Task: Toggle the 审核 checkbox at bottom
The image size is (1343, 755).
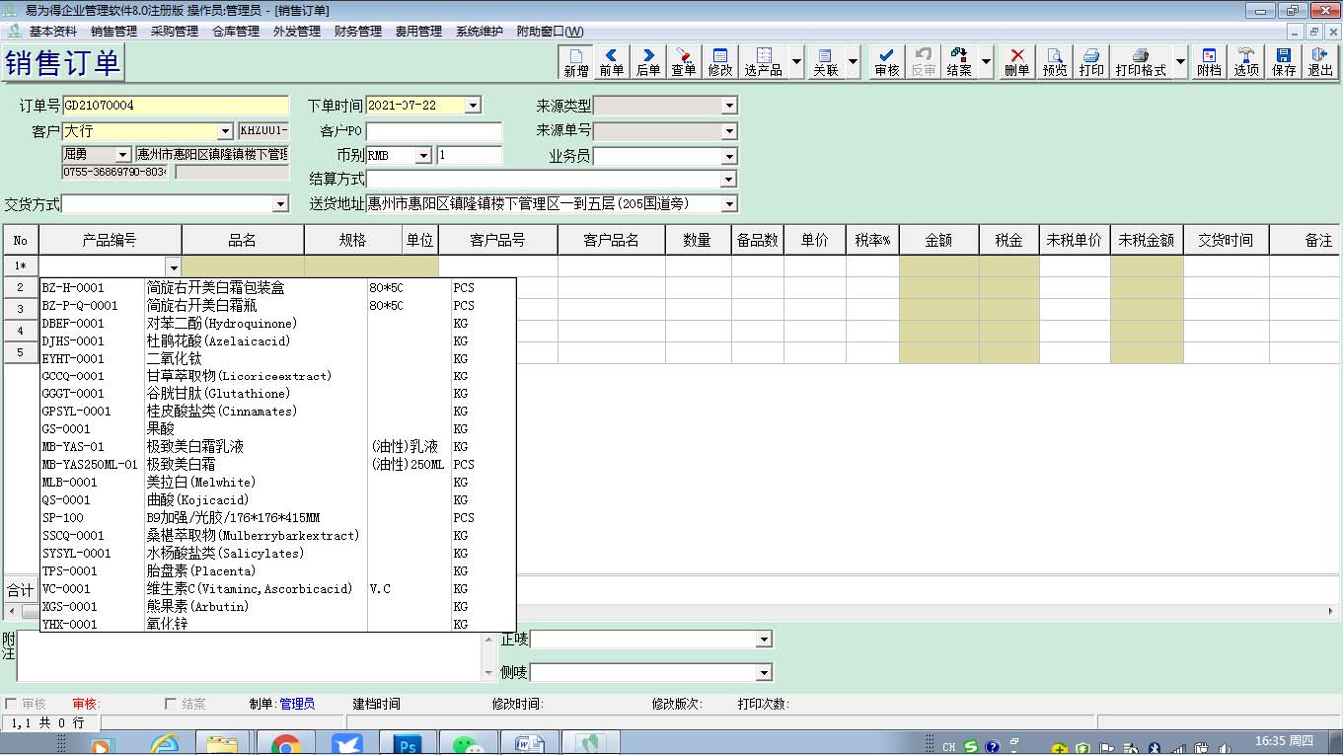Action: [12, 704]
